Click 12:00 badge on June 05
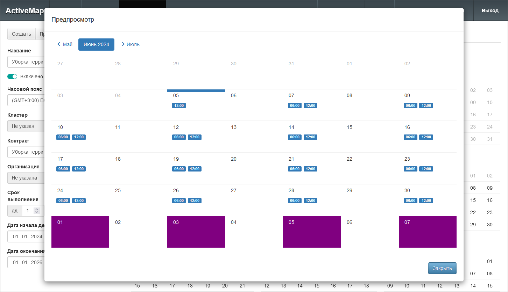This screenshot has height=292, width=508. click(179, 105)
